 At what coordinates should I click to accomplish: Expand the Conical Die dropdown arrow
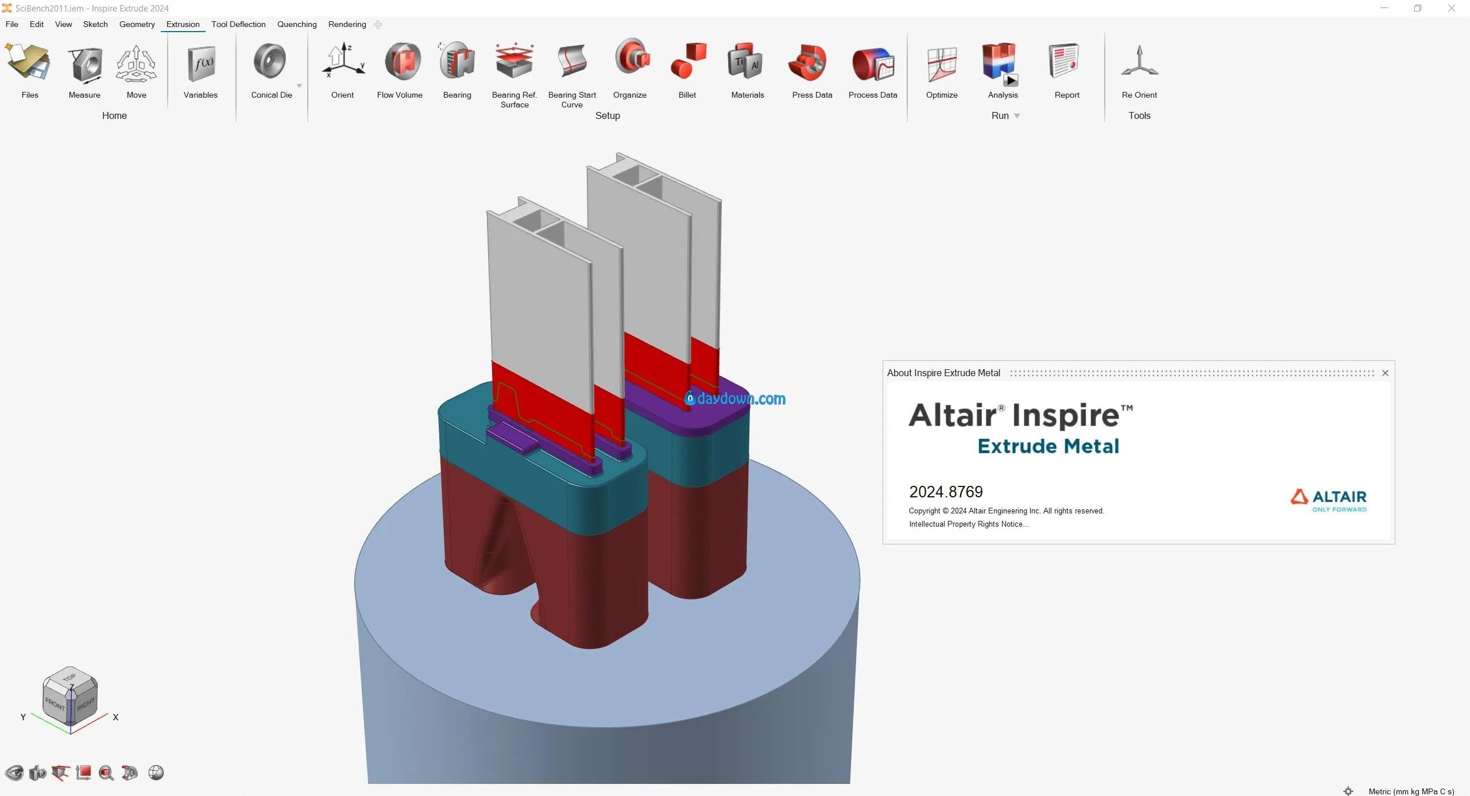pos(299,86)
